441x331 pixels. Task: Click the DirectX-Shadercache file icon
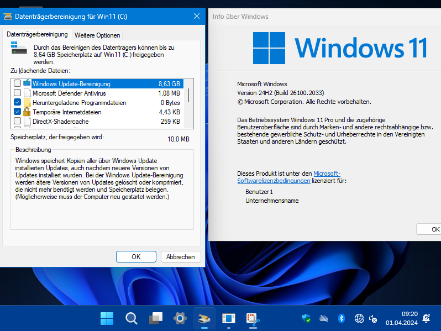tap(27, 121)
